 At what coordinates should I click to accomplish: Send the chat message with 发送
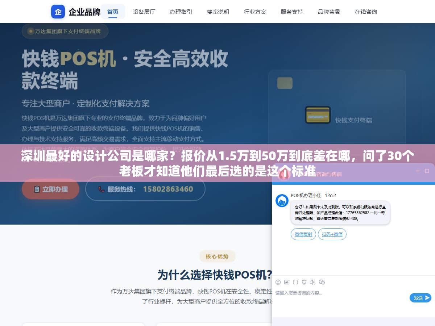(x=420, y=298)
